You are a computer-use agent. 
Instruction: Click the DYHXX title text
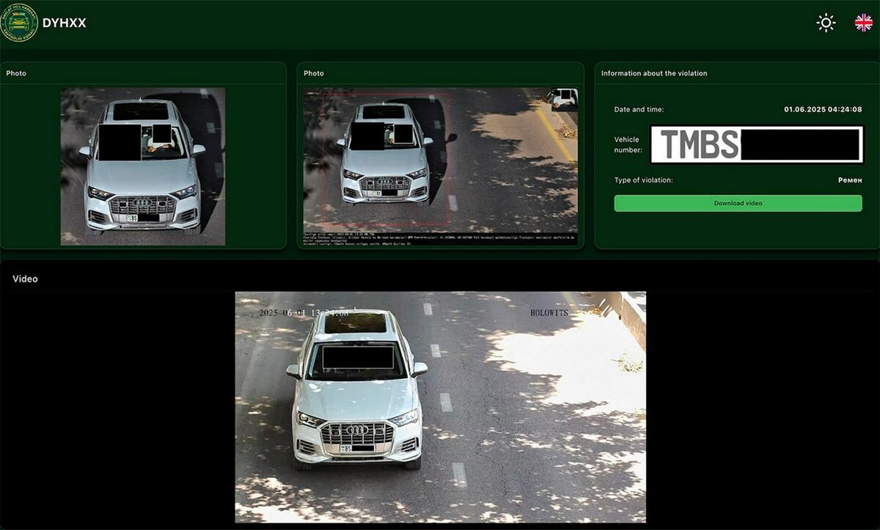(x=65, y=23)
